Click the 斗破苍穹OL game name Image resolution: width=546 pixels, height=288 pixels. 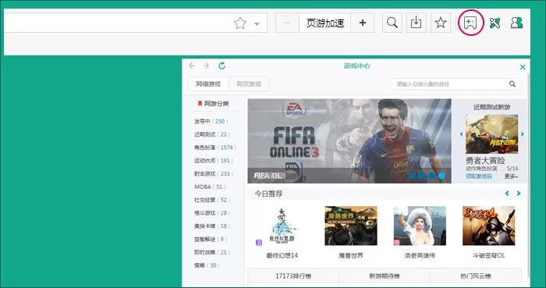click(x=488, y=255)
